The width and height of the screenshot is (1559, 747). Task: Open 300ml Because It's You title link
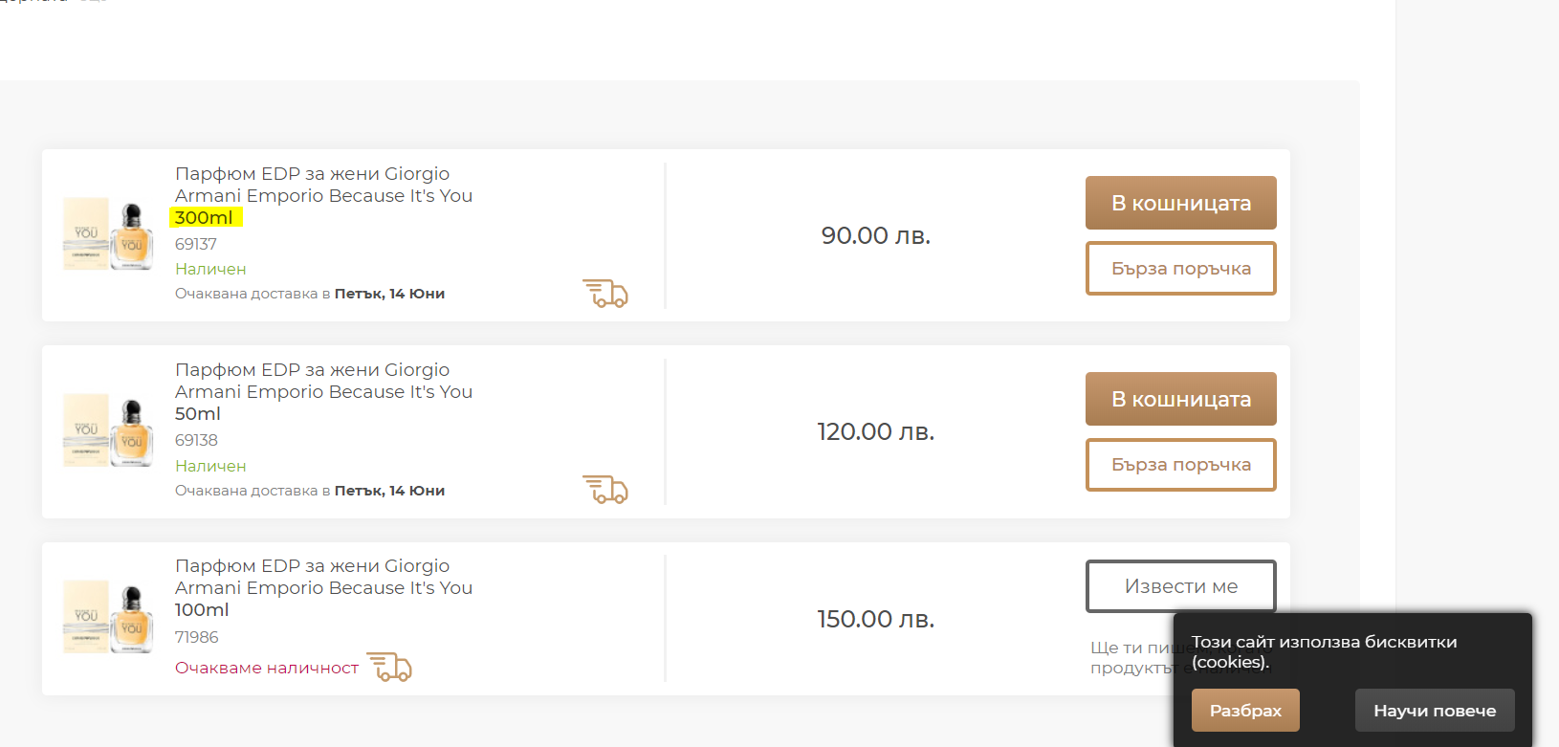[323, 195]
